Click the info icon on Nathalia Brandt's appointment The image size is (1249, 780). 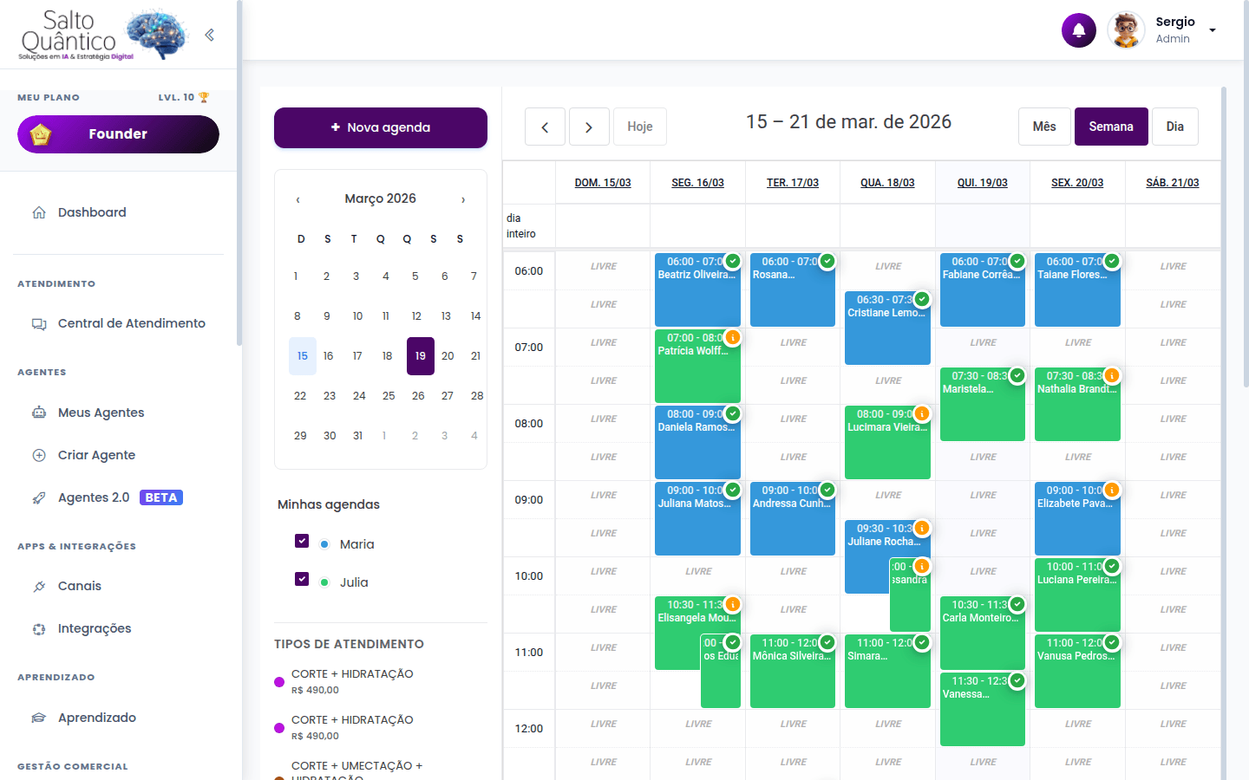coord(1112,375)
